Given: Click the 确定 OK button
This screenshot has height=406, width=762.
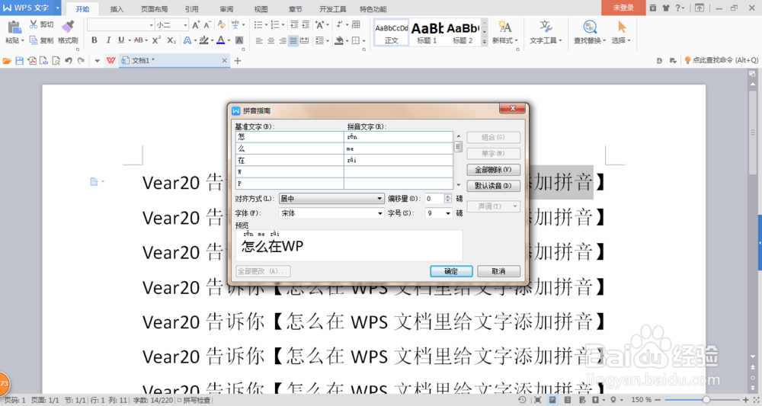Looking at the screenshot, I should pyautogui.click(x=451, y=271).
